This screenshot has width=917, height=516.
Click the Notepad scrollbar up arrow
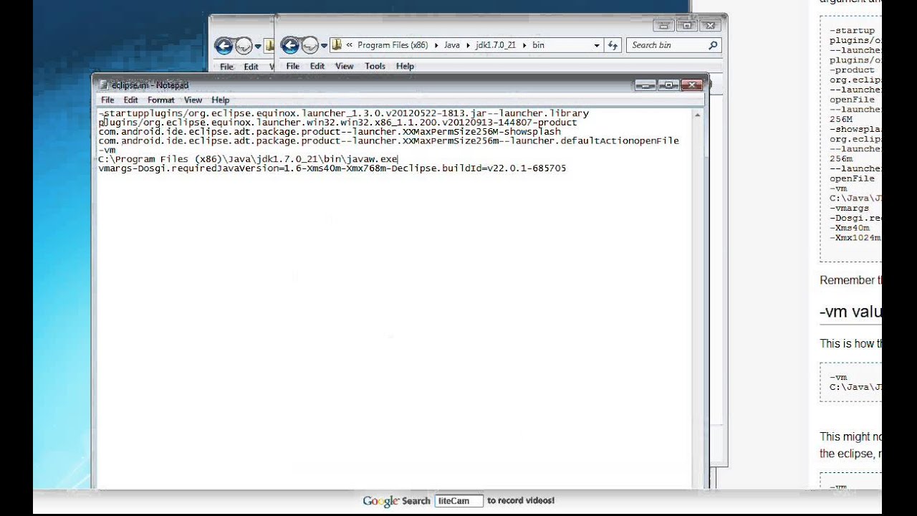(698, 115)
